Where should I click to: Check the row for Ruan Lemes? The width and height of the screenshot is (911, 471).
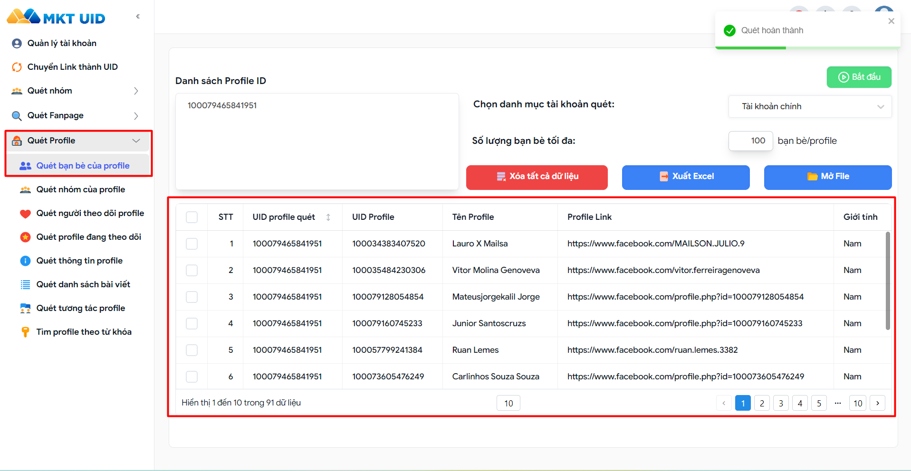[192, 350]
